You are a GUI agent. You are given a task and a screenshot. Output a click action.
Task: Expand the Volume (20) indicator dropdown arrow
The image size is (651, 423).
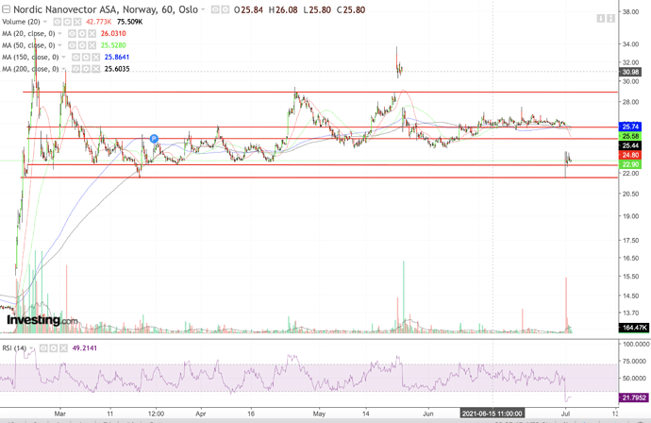click(x=45, y=22)
